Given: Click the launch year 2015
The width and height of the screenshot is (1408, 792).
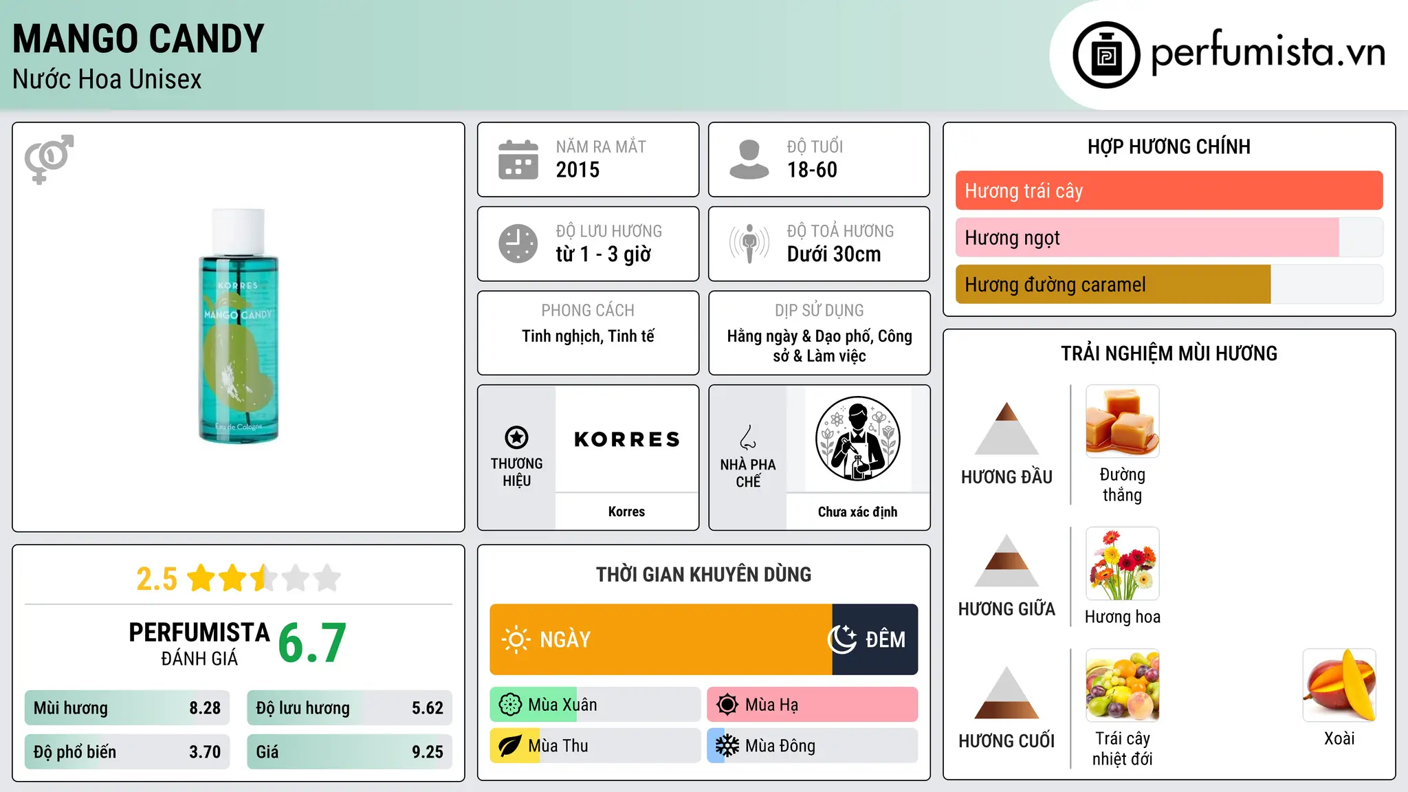Looking at the screenshot, I should point(577,170).
